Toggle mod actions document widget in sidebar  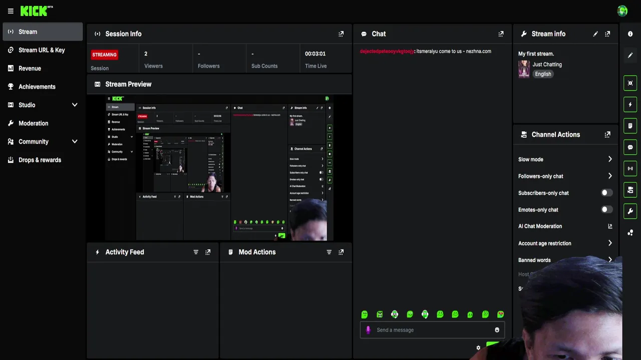click(630, 125)
